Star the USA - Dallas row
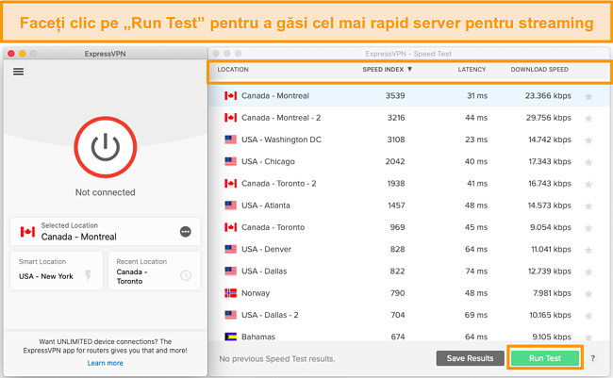This screenshot has width=613, height=378. (588, 271)
